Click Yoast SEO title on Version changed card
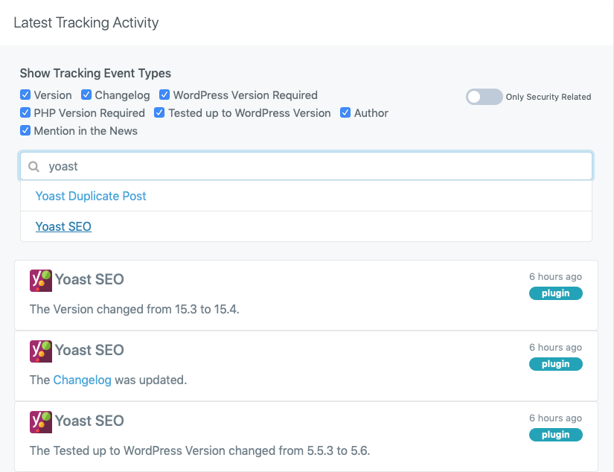The width and height of the screenshot is (614, 472). point(89,279)
